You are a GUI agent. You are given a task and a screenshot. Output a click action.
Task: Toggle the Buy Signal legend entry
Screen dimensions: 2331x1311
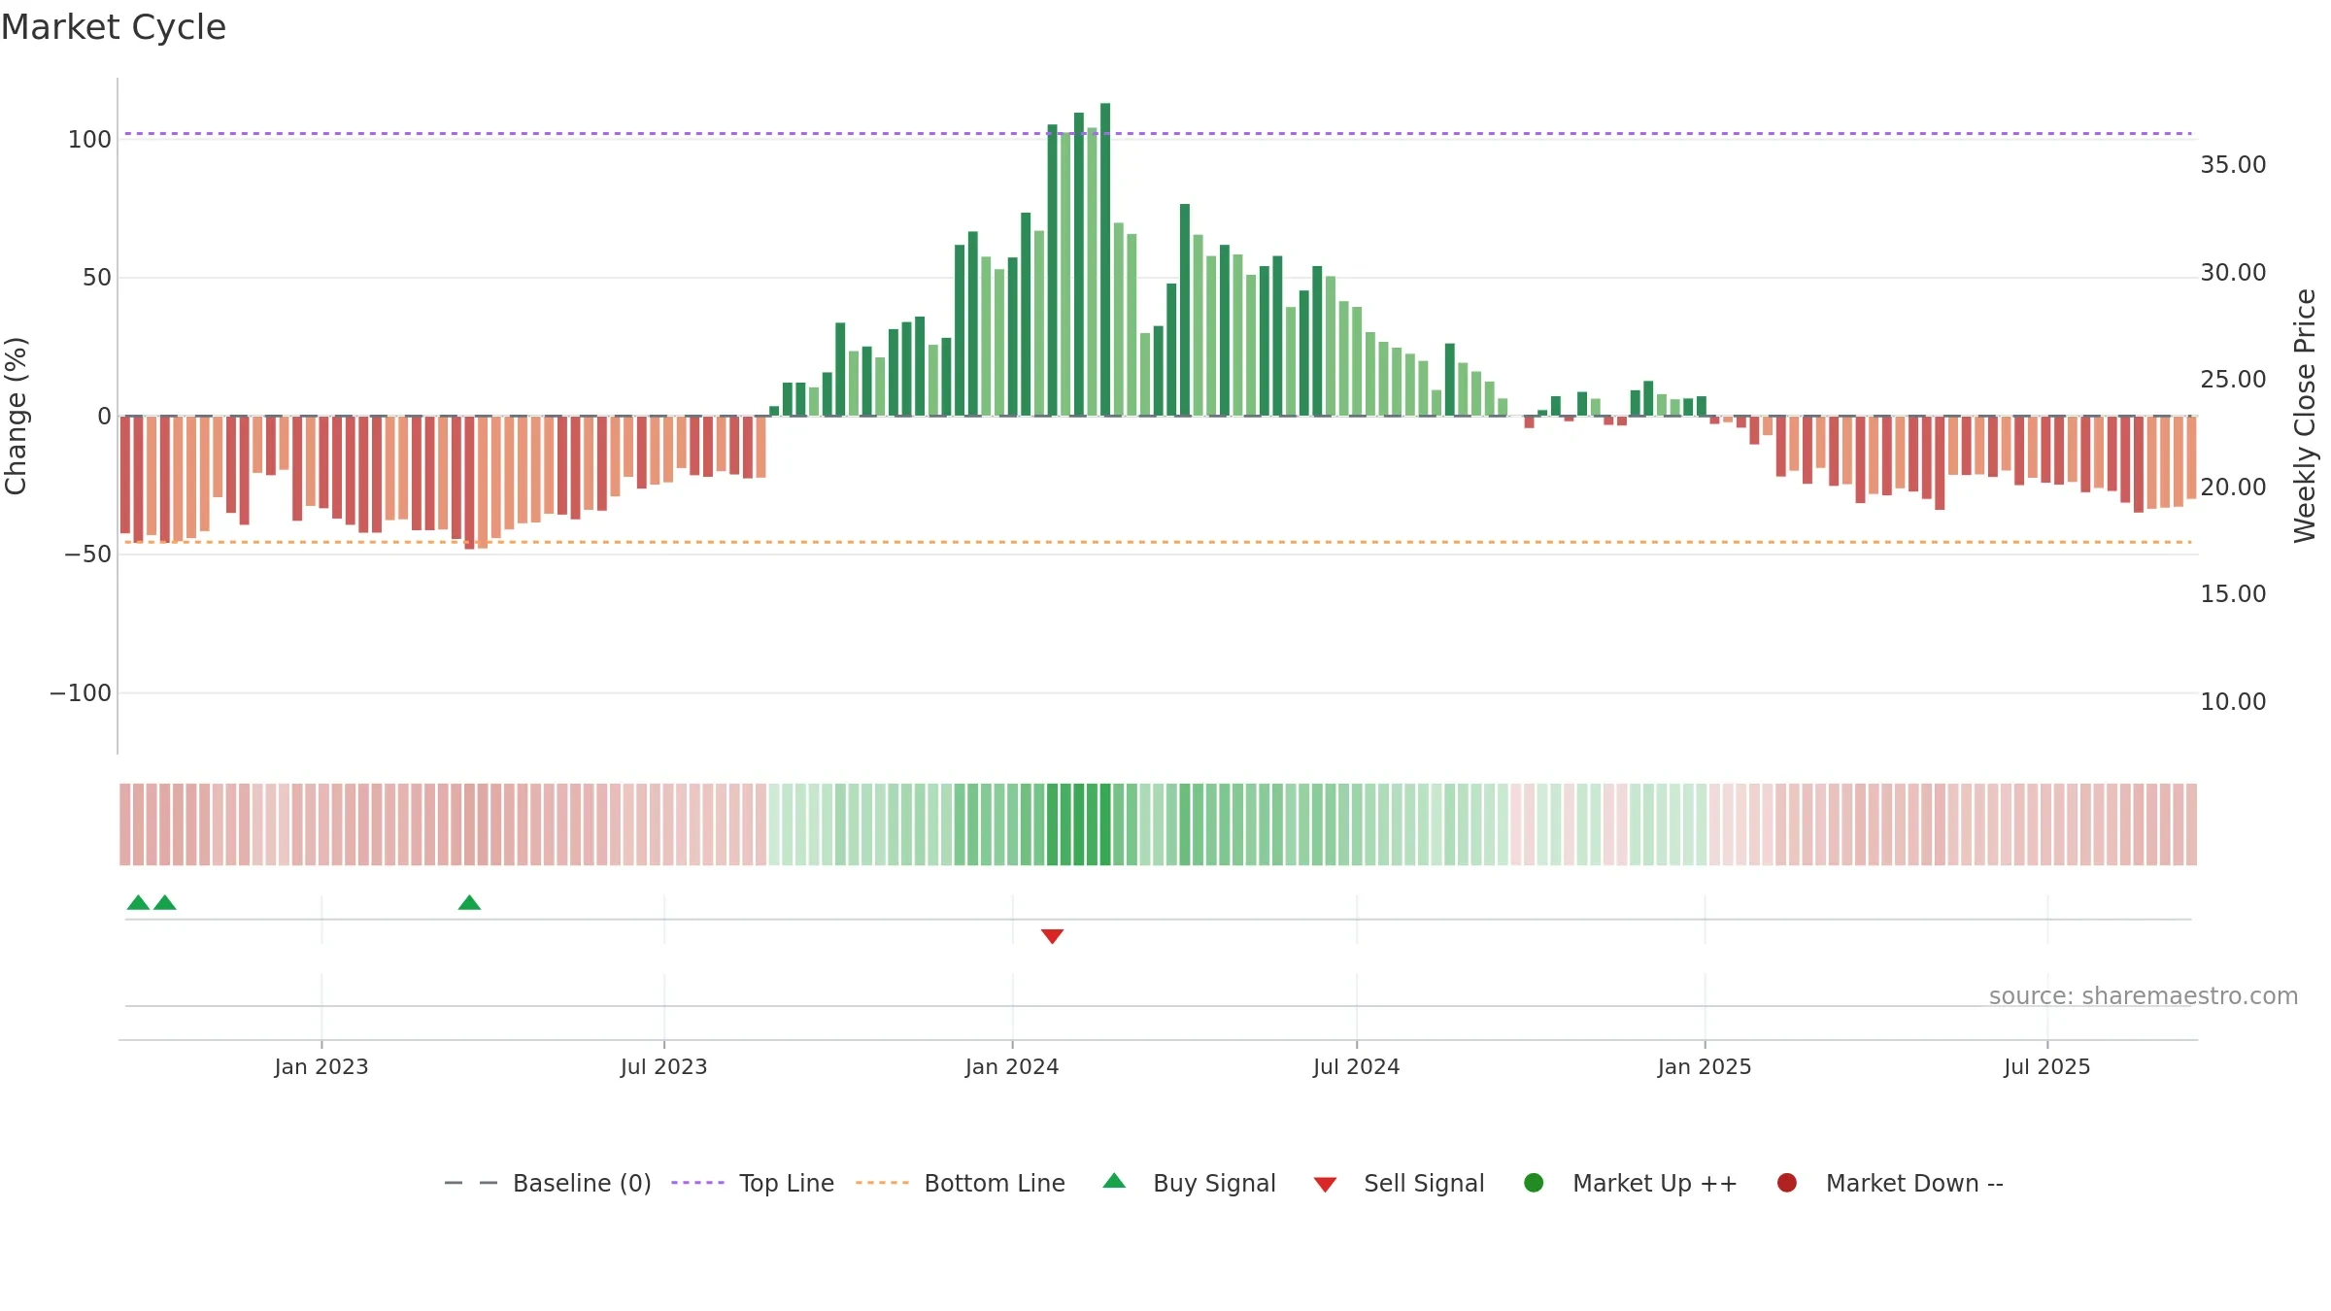pyautogui.click(x=1189, y=1183)
